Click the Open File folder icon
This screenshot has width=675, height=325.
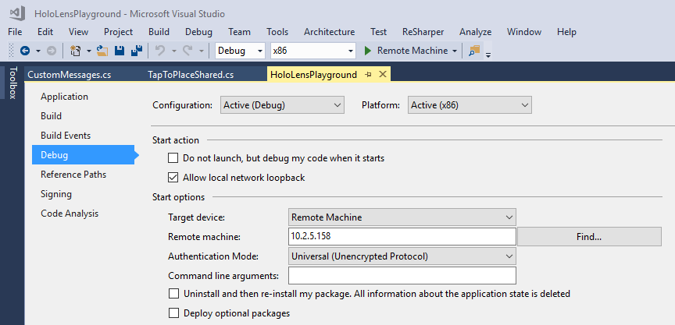coord(102,51)
